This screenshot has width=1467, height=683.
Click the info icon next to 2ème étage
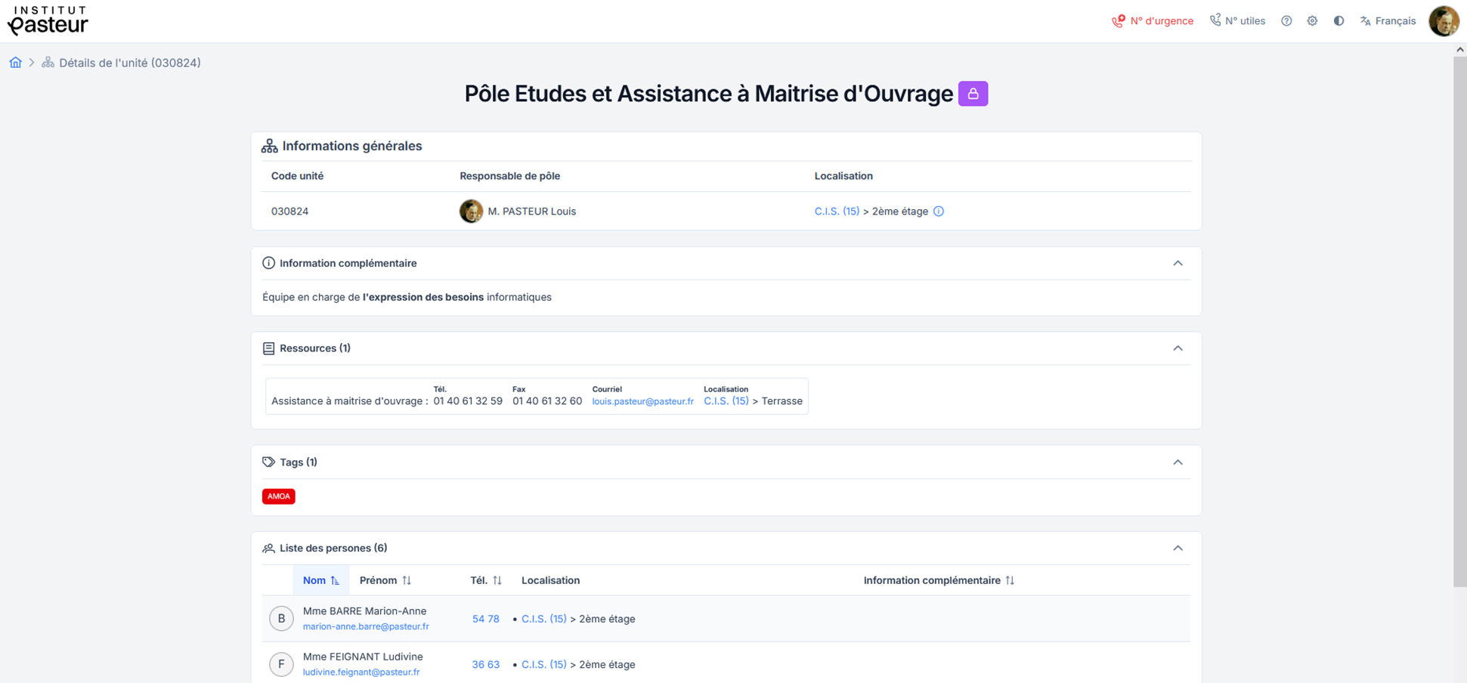939,212
